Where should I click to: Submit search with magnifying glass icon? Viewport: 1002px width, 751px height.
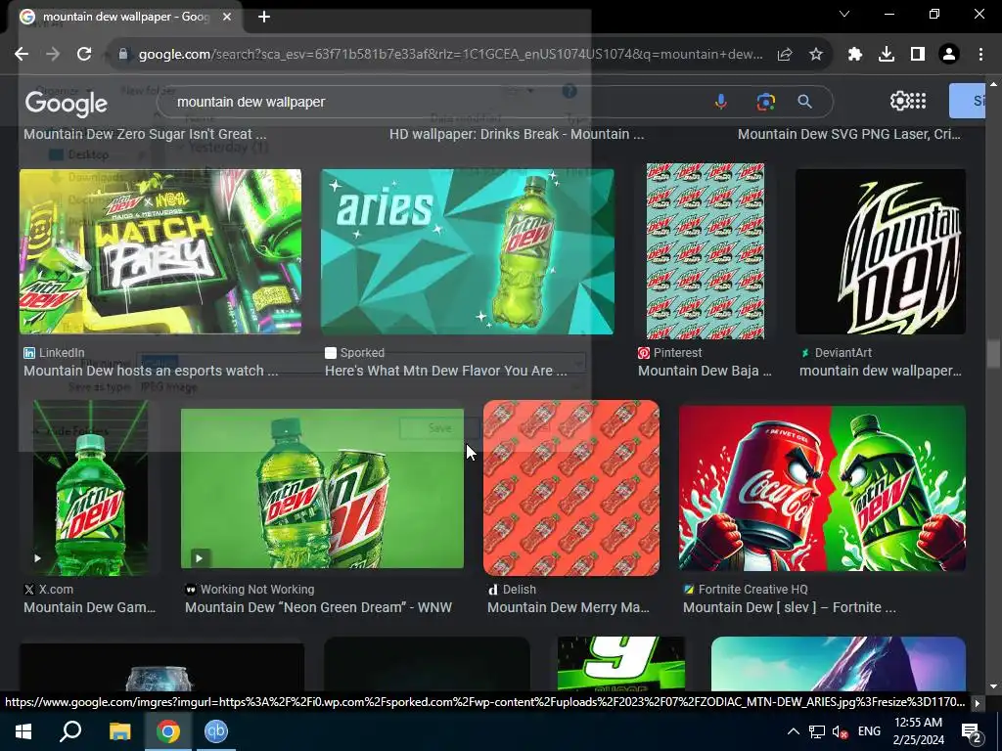[805, 102]
